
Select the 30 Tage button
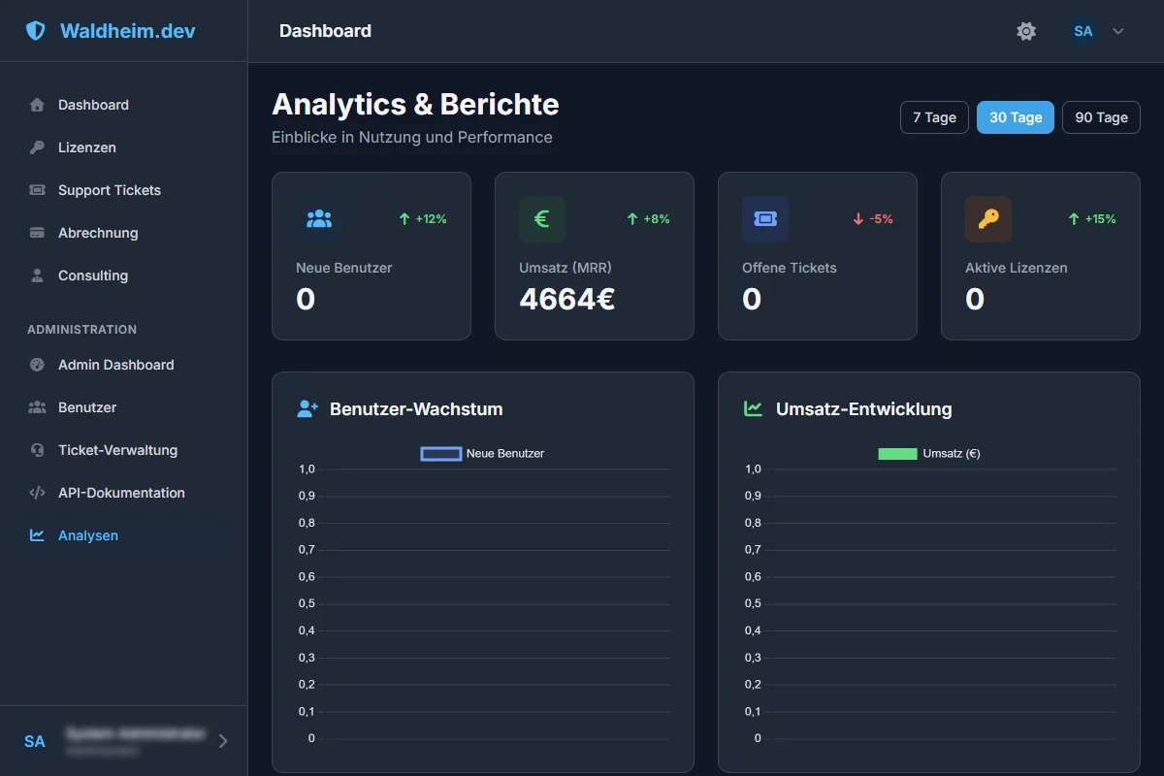pyautogui.click(x=1015, y=117)
